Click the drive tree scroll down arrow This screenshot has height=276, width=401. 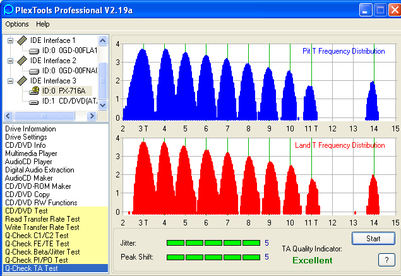(103, 105)
